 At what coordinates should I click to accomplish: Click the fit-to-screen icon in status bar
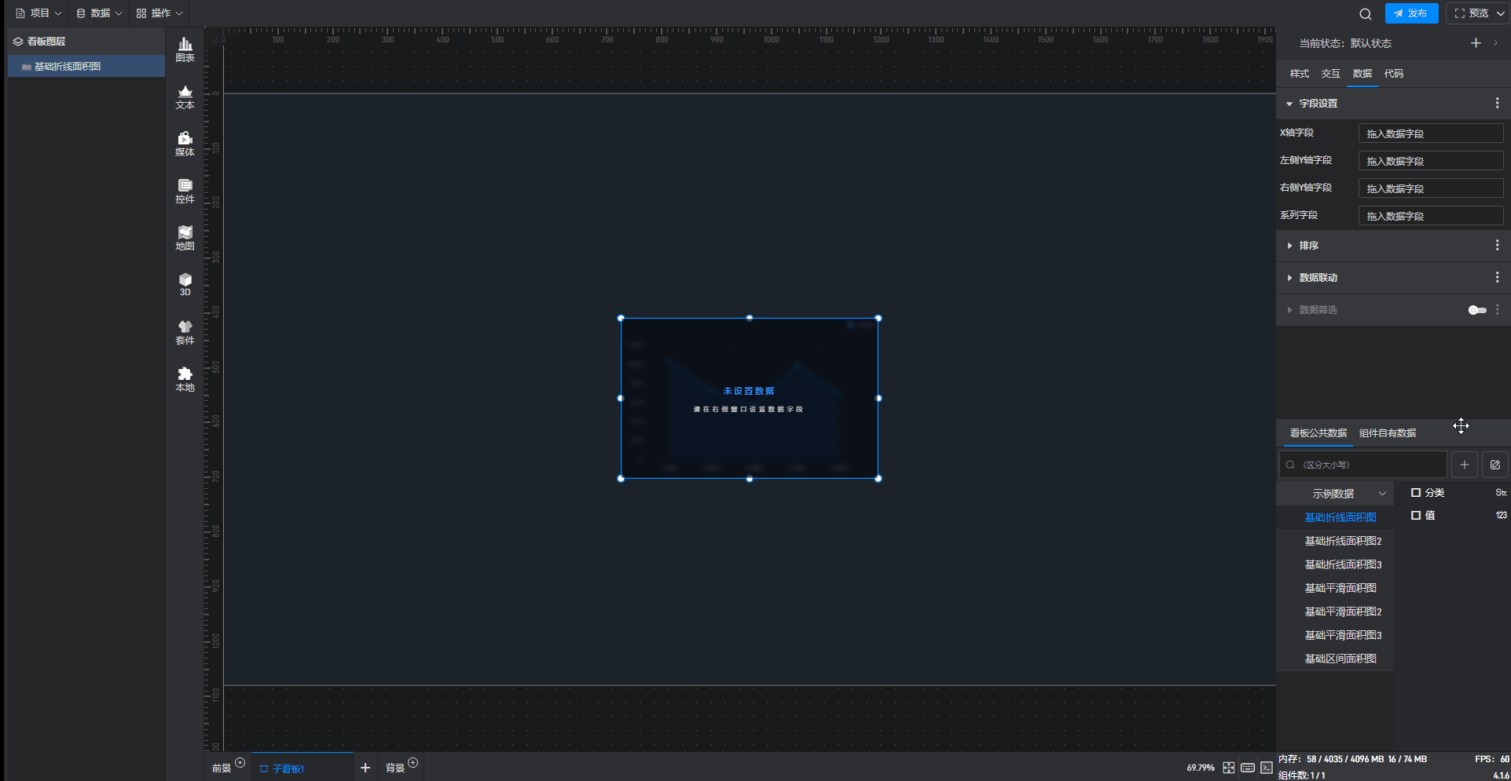click(1229, 768)
